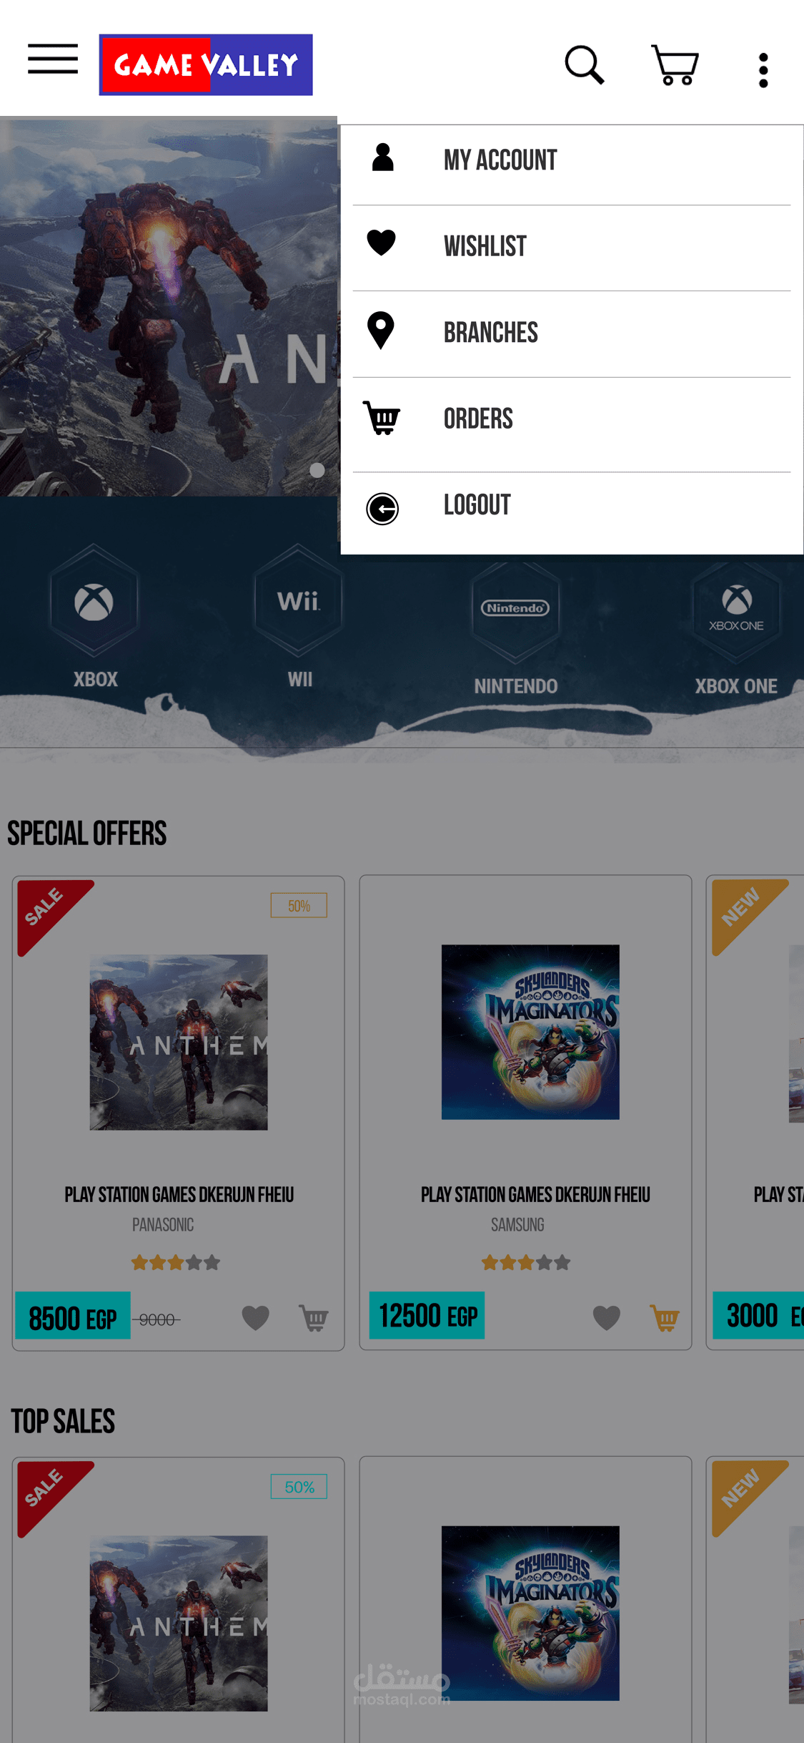This screenshot has width=804, height=1743.
Task: Select Logout from the menu
Action: tap(572, 506)
